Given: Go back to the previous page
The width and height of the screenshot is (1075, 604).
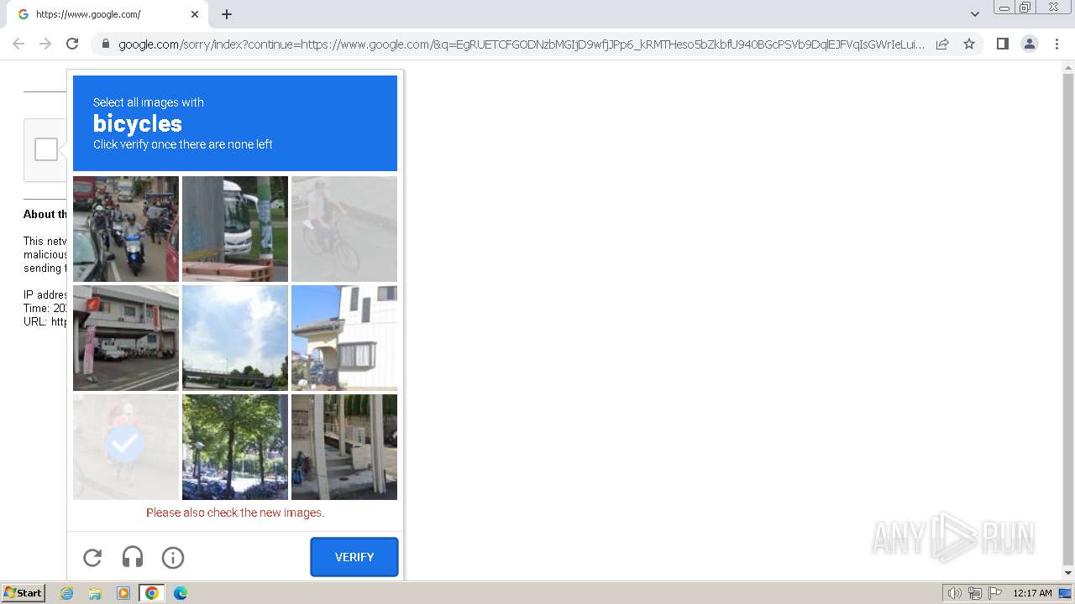Looking at the screenshot, I should pyautogui.click(x=18, y=44).
